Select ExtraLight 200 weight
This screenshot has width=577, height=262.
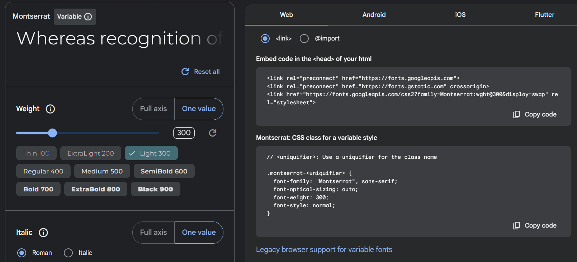coord(91,153)
